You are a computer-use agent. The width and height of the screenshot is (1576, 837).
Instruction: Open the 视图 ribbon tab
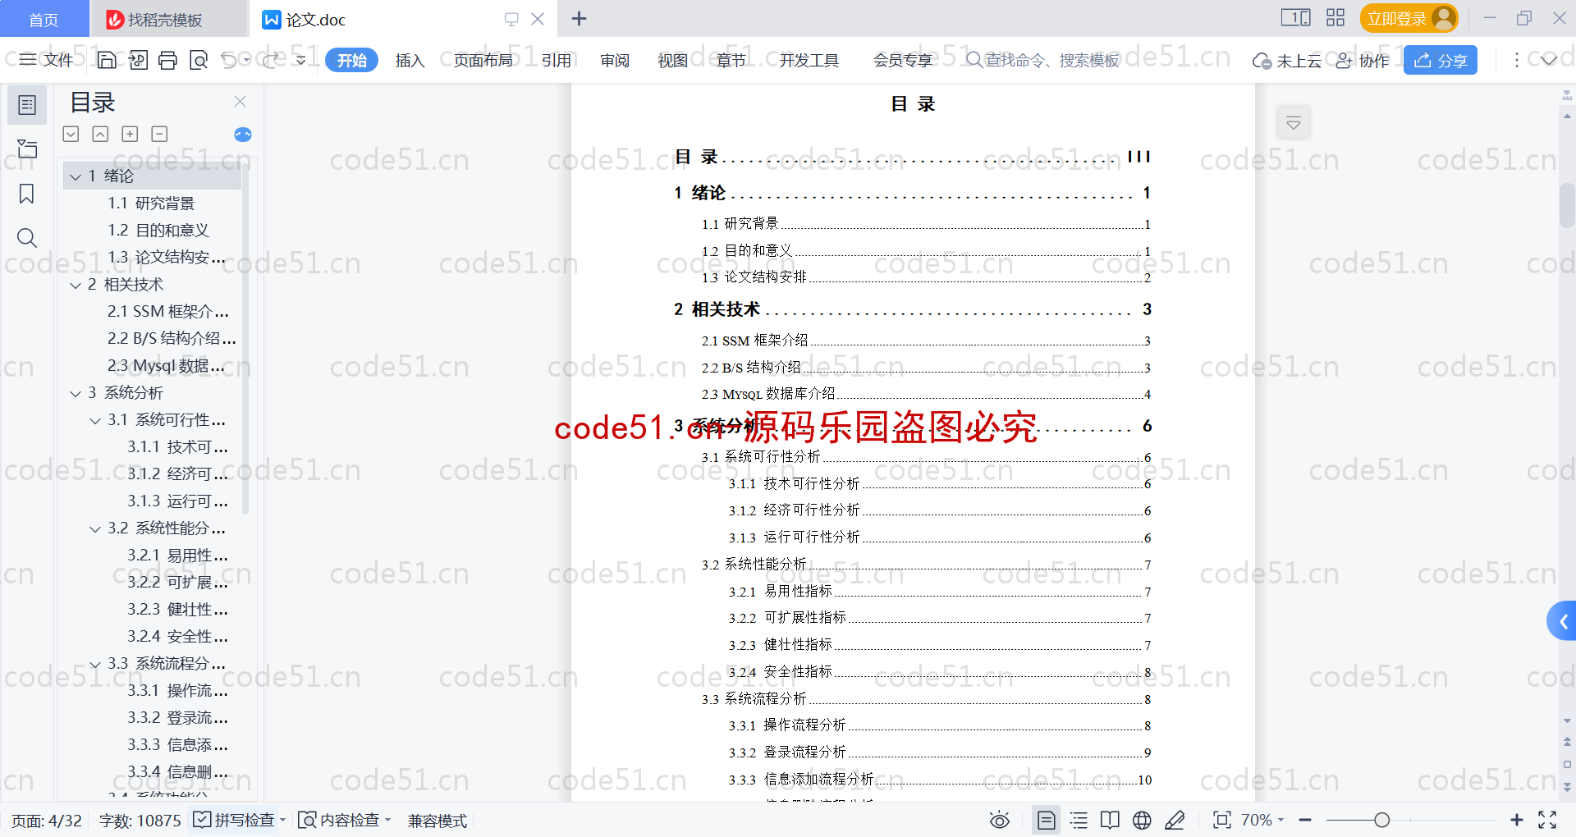coord(672,60)
